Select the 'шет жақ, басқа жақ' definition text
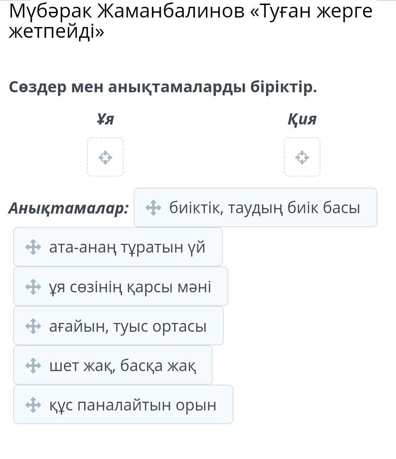The image size is (396, 459). pos(122,365)
